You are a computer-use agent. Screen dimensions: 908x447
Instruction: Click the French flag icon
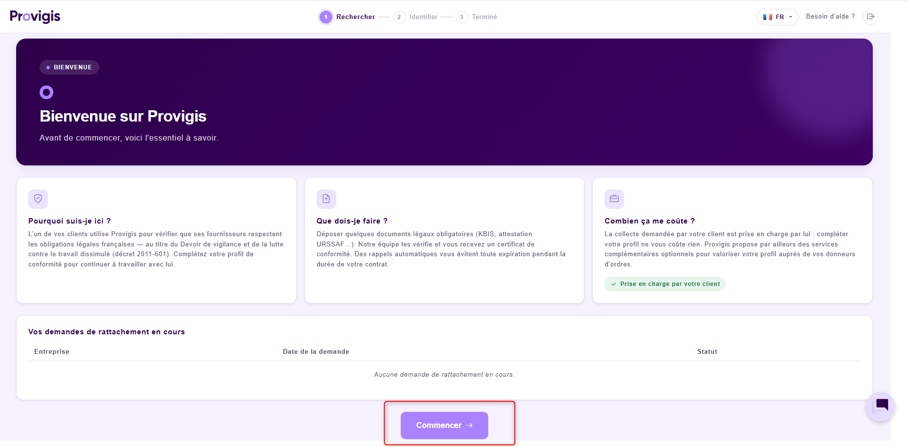tap(768, 17)
